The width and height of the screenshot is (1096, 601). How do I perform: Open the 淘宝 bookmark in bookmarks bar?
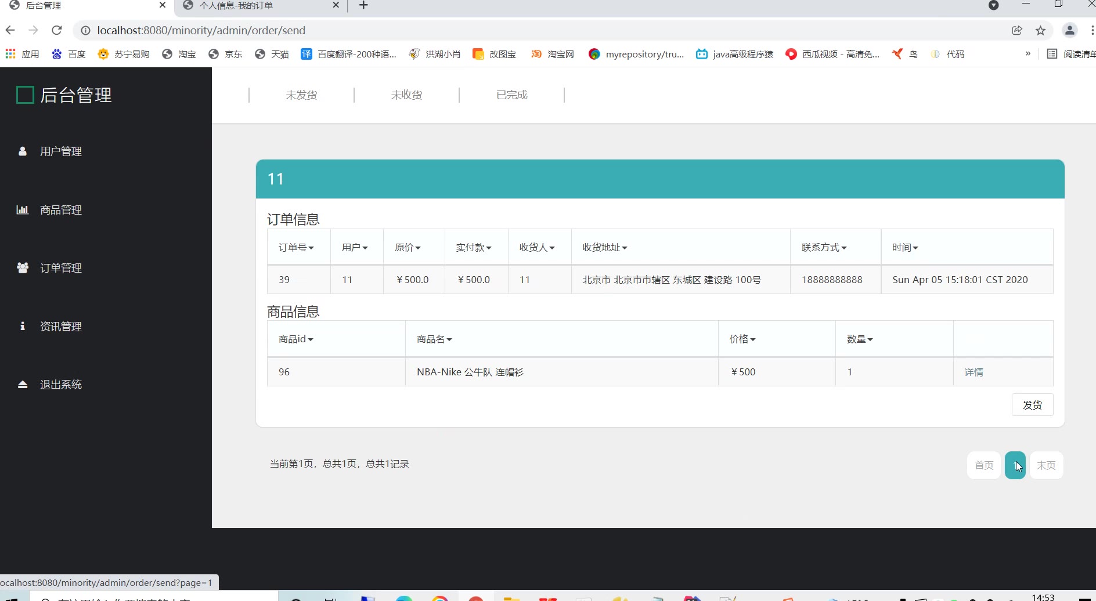coord(179,54)
